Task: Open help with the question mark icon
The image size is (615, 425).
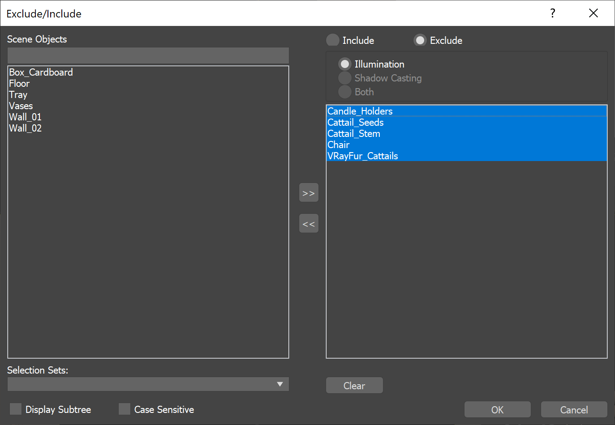Action: [x=552, y=13]
